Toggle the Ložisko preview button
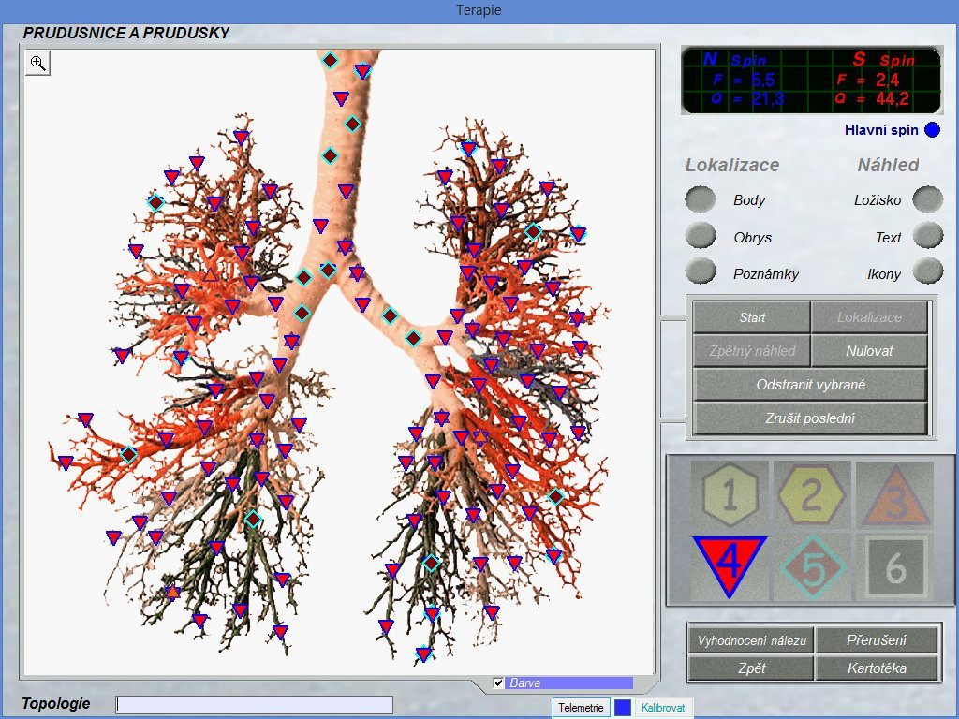The width and height of the screenshot is (959, 719). pos(927,199)
